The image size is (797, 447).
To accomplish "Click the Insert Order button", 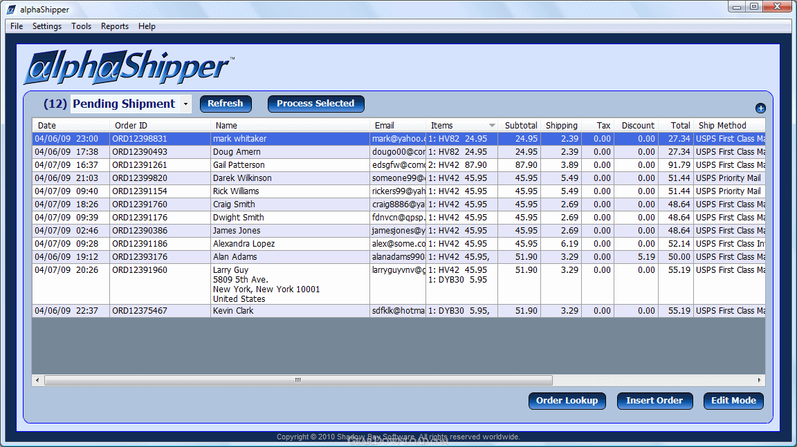I will [654, 401].
